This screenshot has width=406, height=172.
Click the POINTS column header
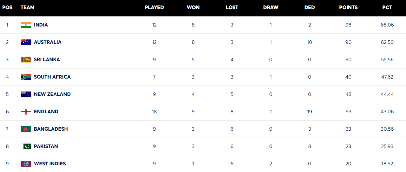348,8
